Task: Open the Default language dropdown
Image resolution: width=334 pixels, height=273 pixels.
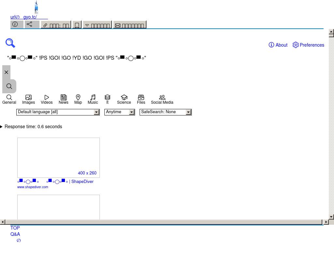Action: pos(58,112)
